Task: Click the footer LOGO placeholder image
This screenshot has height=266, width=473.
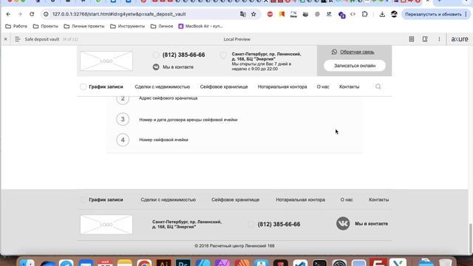Action: pyautogui.click(x=106, y=225)
